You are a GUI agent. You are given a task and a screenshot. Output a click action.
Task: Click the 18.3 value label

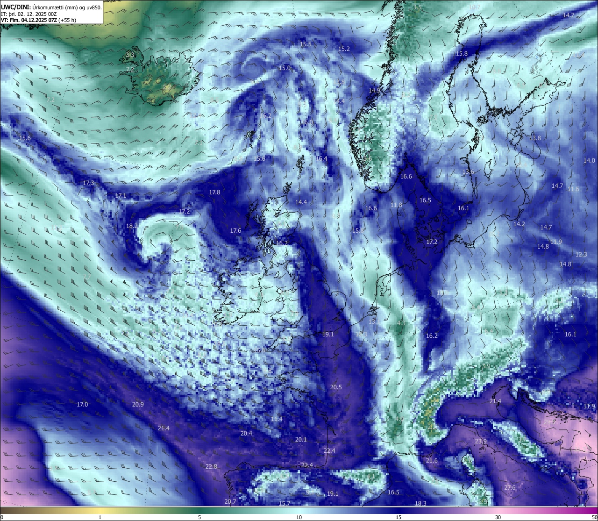point(420,503)
